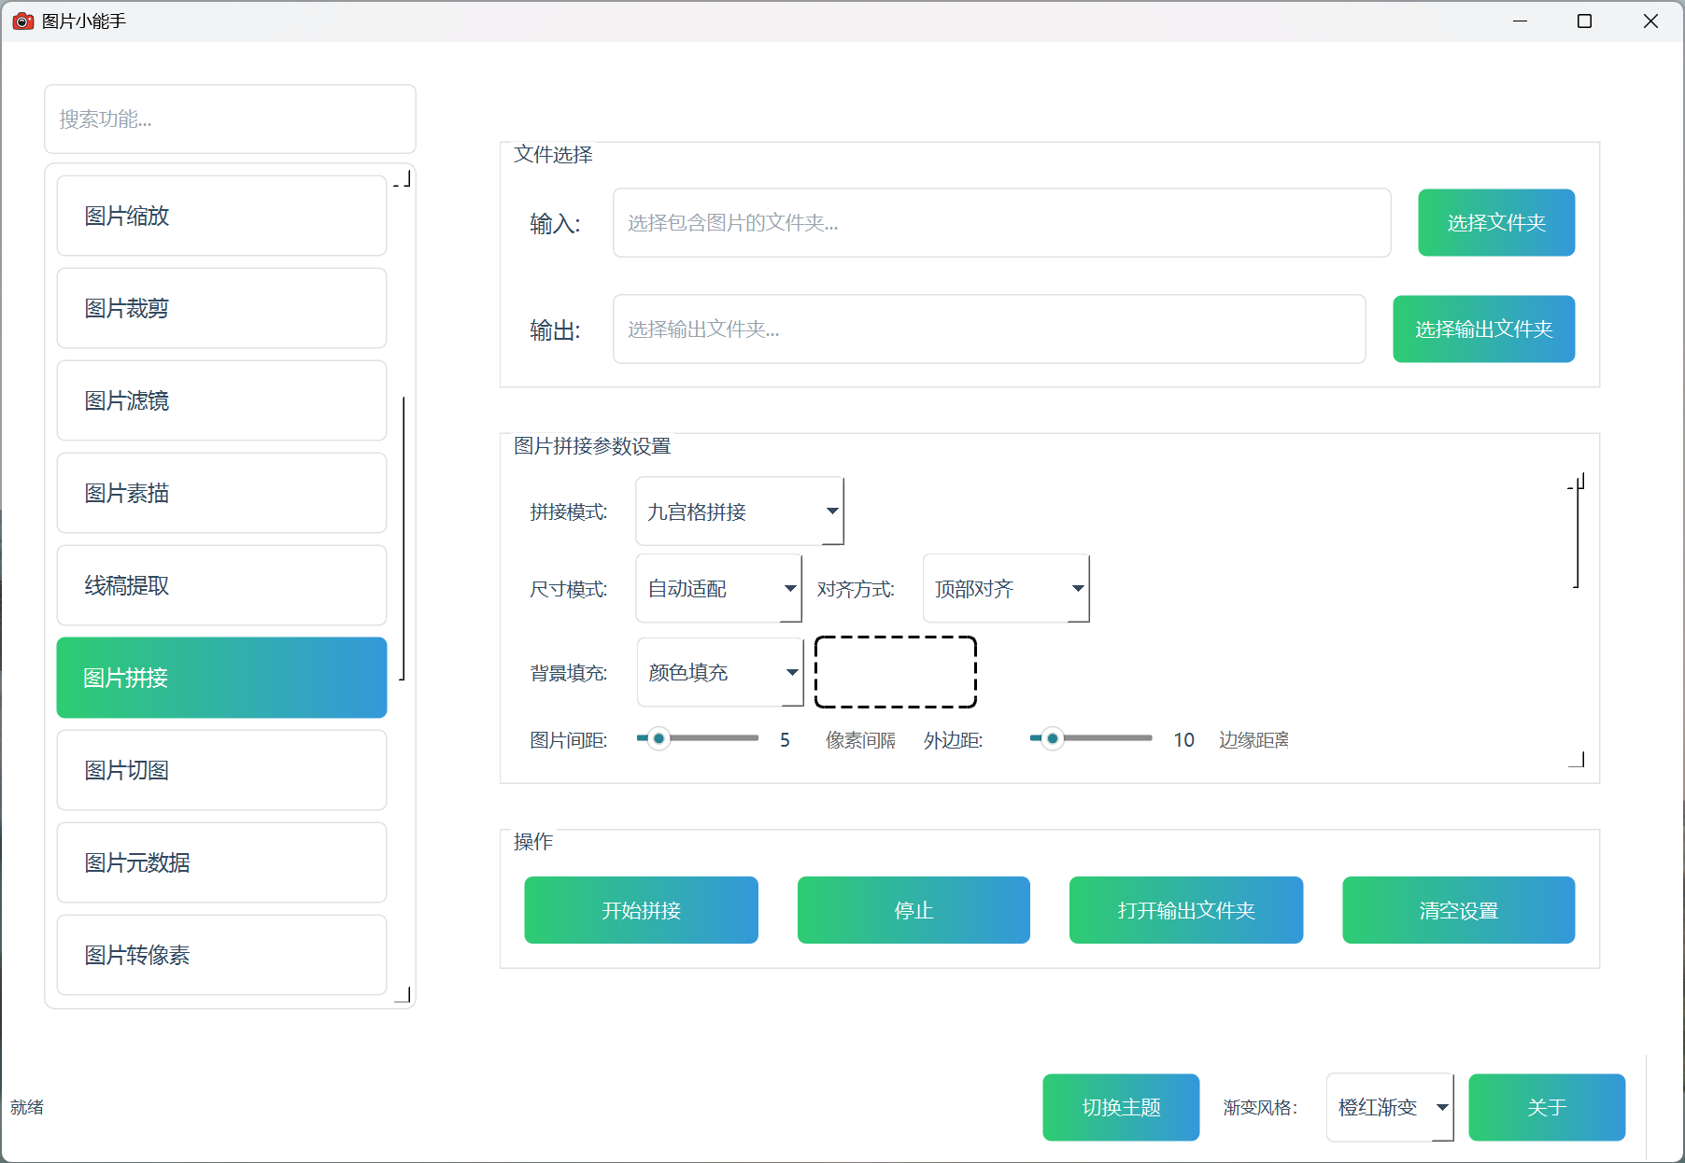Select the 图片缩放 function
Screen dimensions: 1685x1163
tap(220, 216)
